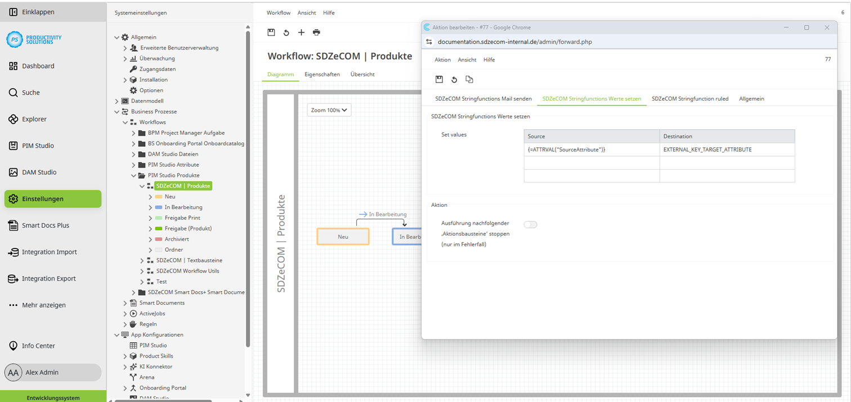Duplicate the action using the copy icon
The width and height of the screenshot is (851, 402).
tap(469, 79)
